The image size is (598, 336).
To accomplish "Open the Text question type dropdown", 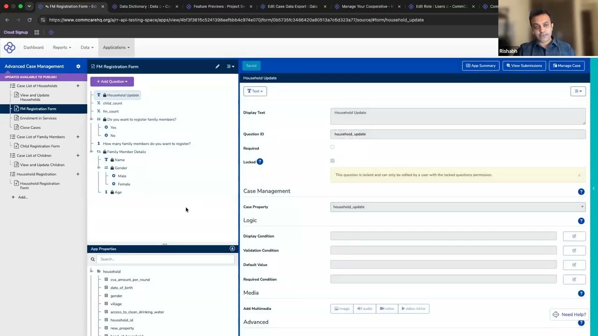I will (x=255, y=91).
